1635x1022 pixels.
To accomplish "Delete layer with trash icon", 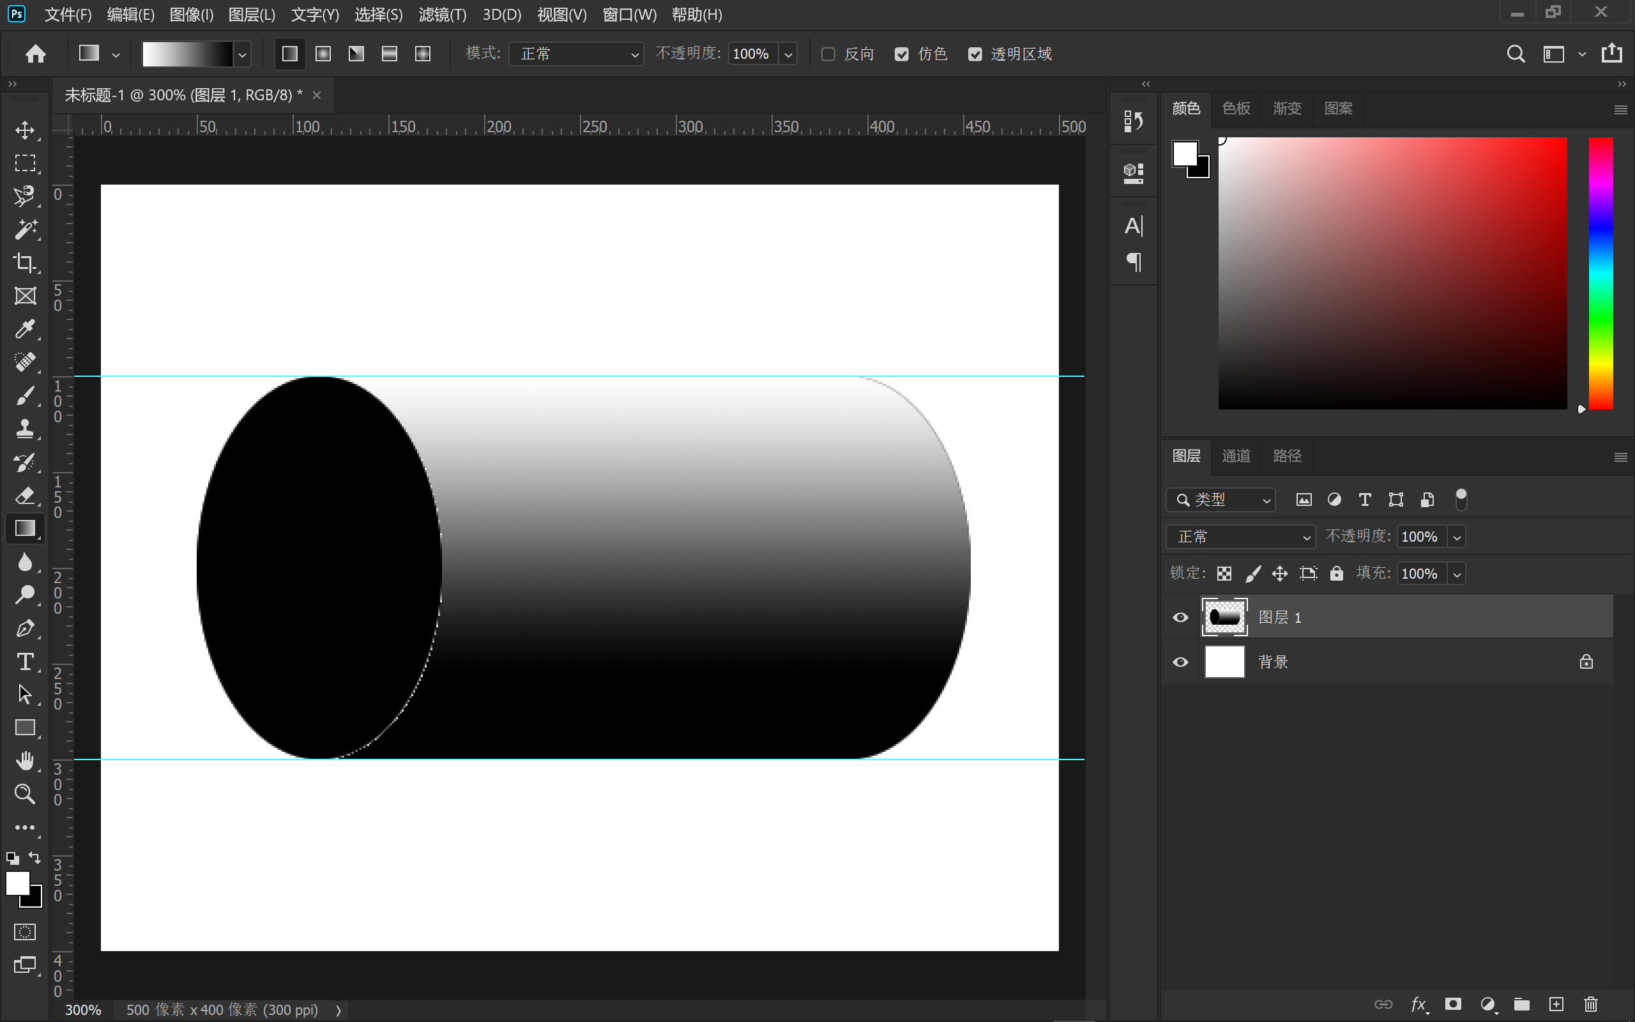I will pos(1590,1003).
